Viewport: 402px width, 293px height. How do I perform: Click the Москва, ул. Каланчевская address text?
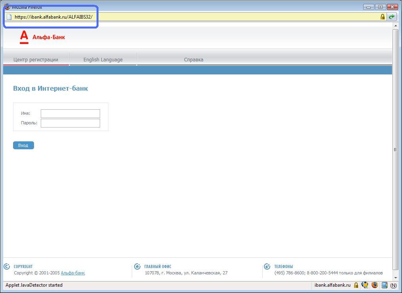pyautogui.click(x=186, y=273)
